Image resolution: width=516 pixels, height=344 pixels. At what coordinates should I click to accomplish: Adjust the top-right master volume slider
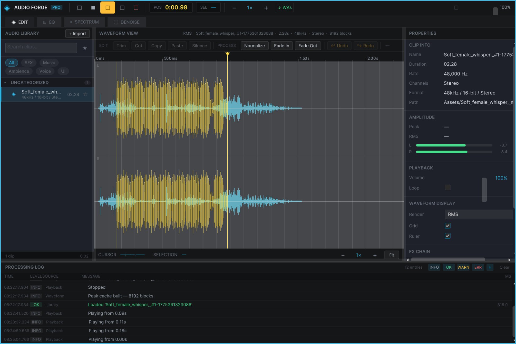click(x=495, y=11)
